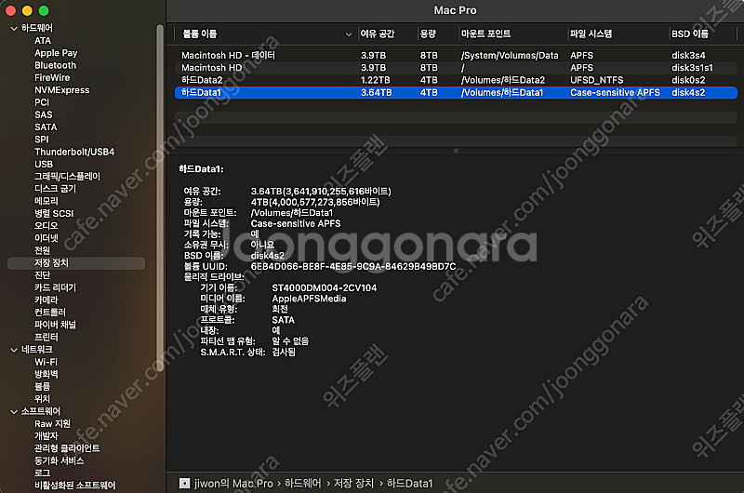
Task: Select 프린터 in the hardware list
Action: click(x=46, y=337)
